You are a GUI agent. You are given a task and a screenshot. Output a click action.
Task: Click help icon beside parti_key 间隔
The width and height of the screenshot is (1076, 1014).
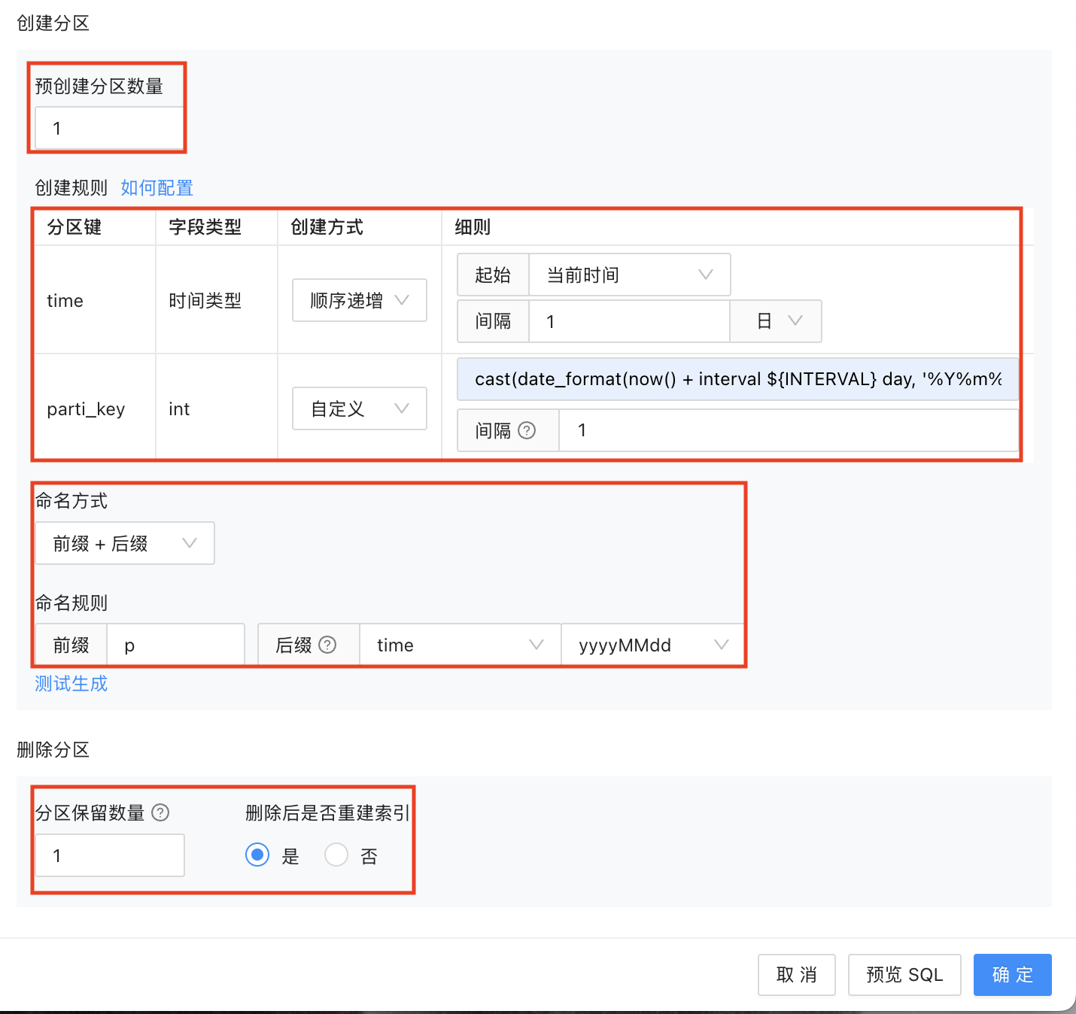coord(527,430)
